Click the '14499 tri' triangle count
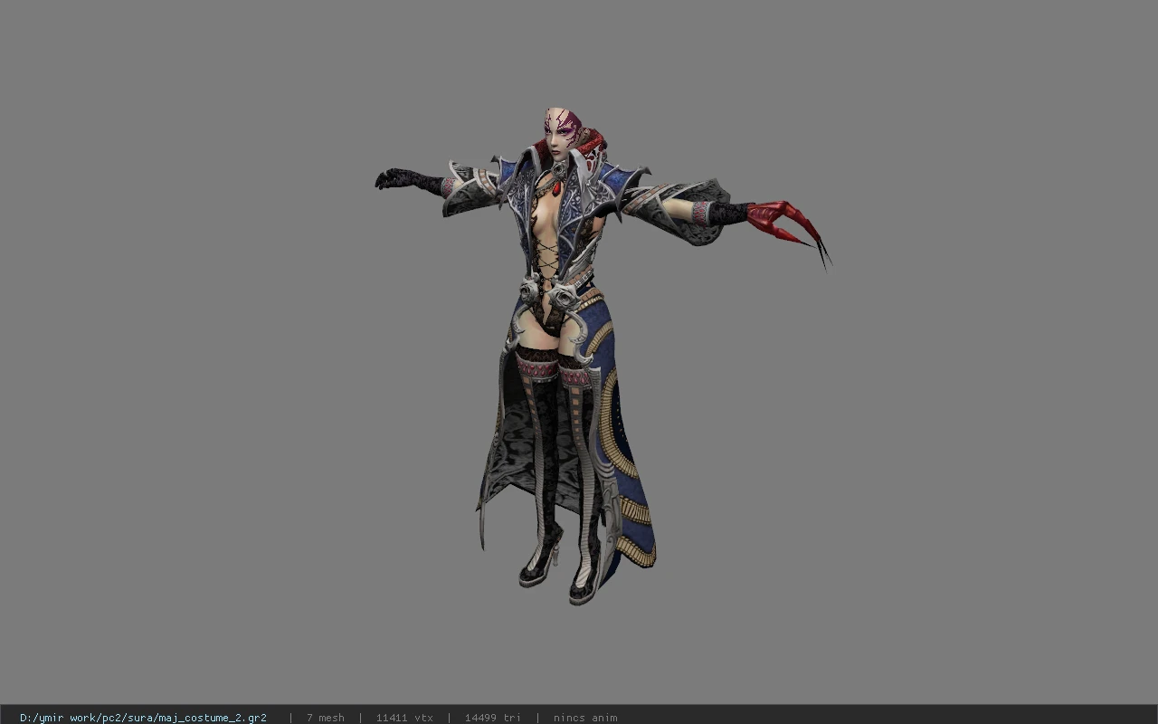 [493, 718]
